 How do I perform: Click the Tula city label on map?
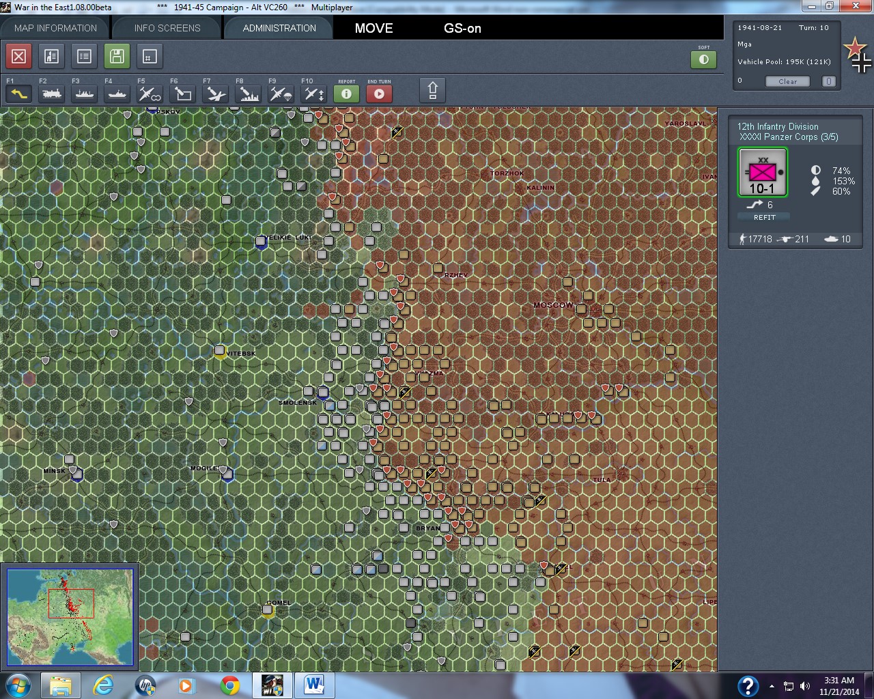(x=602, y=480)
